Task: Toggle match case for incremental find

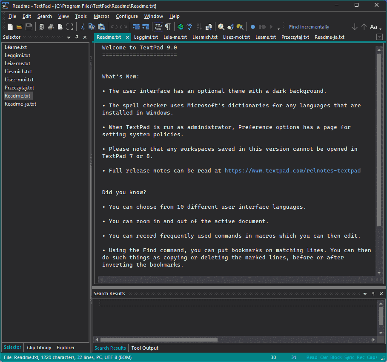Action: 372,26
